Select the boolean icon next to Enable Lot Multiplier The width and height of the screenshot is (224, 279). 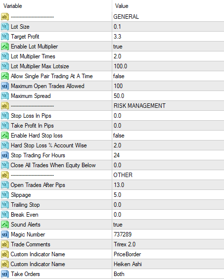(5, 46)
